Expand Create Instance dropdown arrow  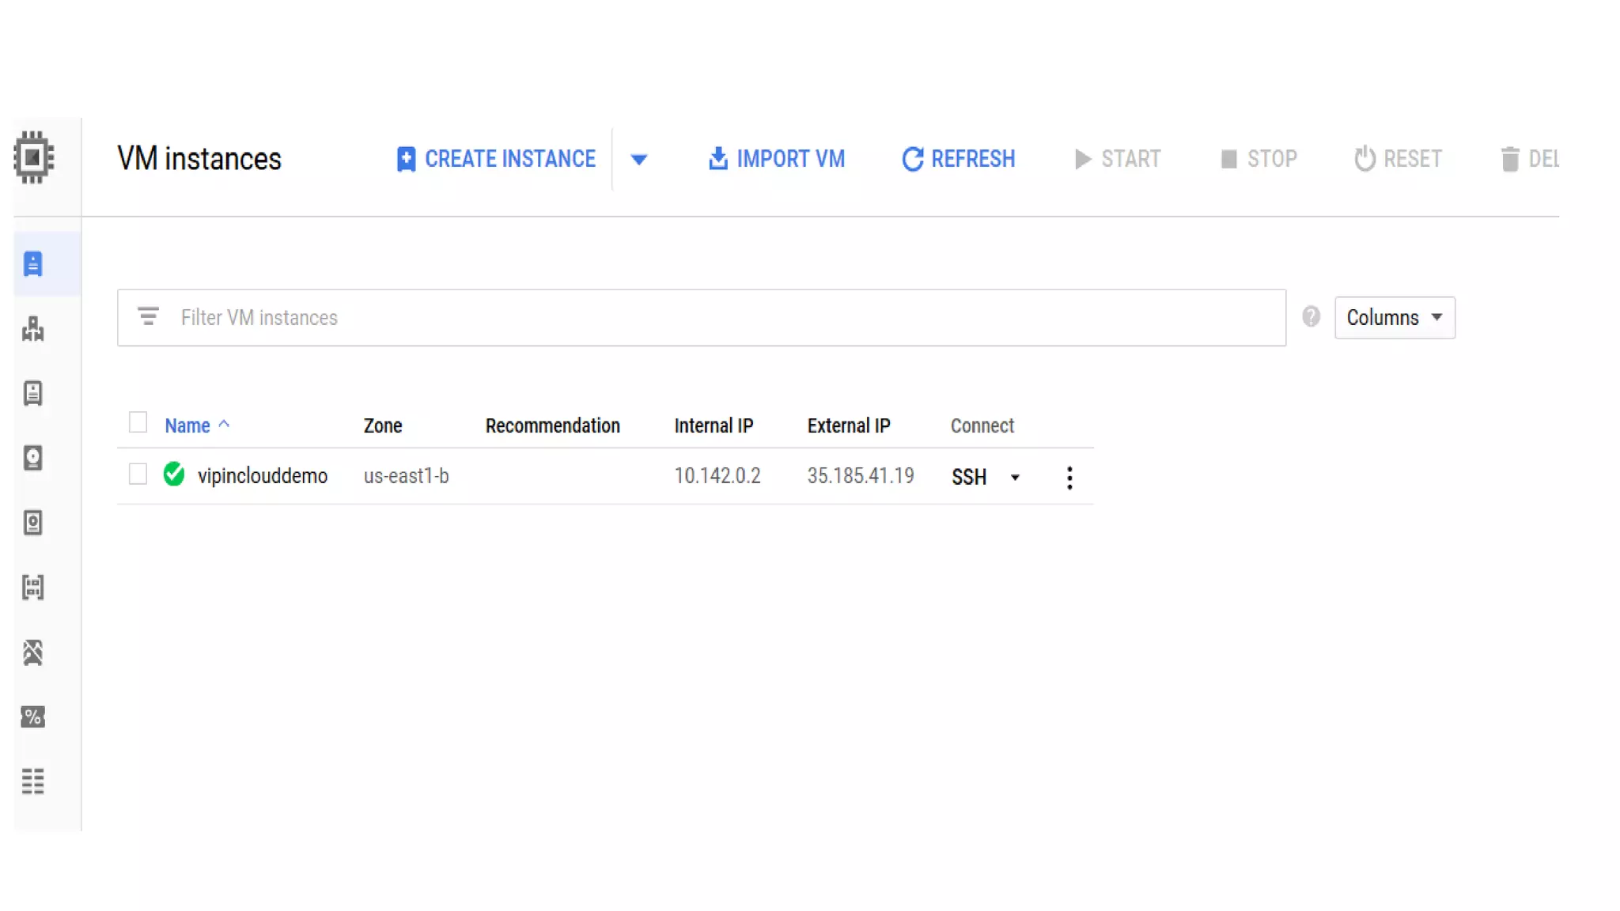pos(639,160)
